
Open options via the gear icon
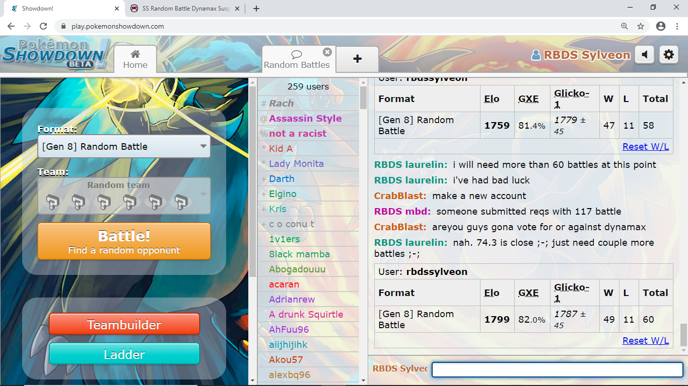tap(668, 55)
